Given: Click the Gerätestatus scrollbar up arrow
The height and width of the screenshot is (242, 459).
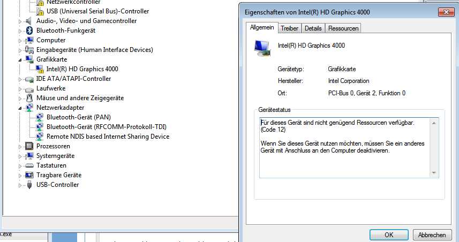Looking at the screenshot, I should tap(434, 123).
